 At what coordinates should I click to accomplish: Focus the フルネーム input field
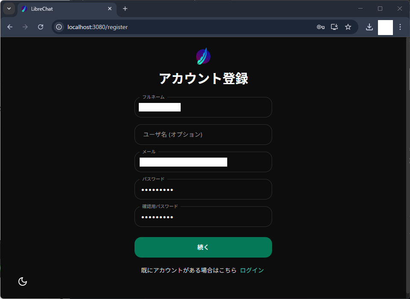tap(203, 107)
